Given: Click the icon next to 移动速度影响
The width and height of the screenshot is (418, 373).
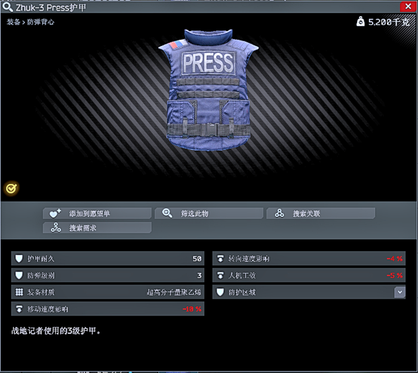Looking at the screenshot, I should [19, 309].
